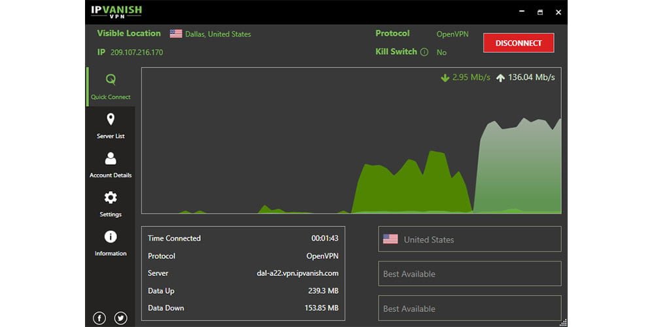Screen dimensions: 654x327
Task: Select the Account Details tab label
Action: 111,175
